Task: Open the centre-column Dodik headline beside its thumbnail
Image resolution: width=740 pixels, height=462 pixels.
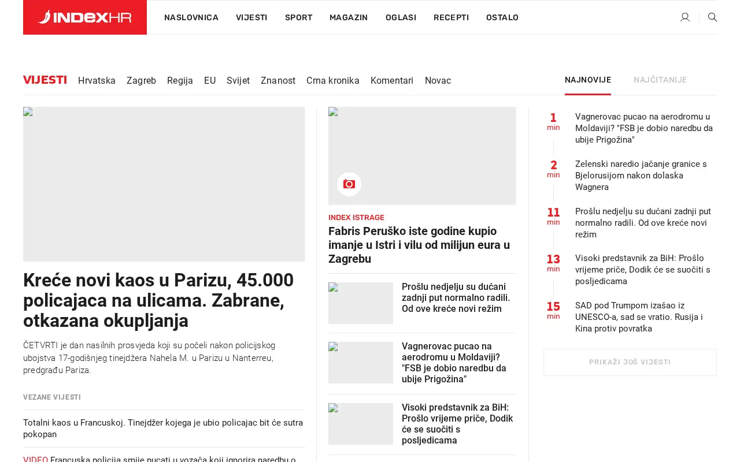Action: [457, 424]
